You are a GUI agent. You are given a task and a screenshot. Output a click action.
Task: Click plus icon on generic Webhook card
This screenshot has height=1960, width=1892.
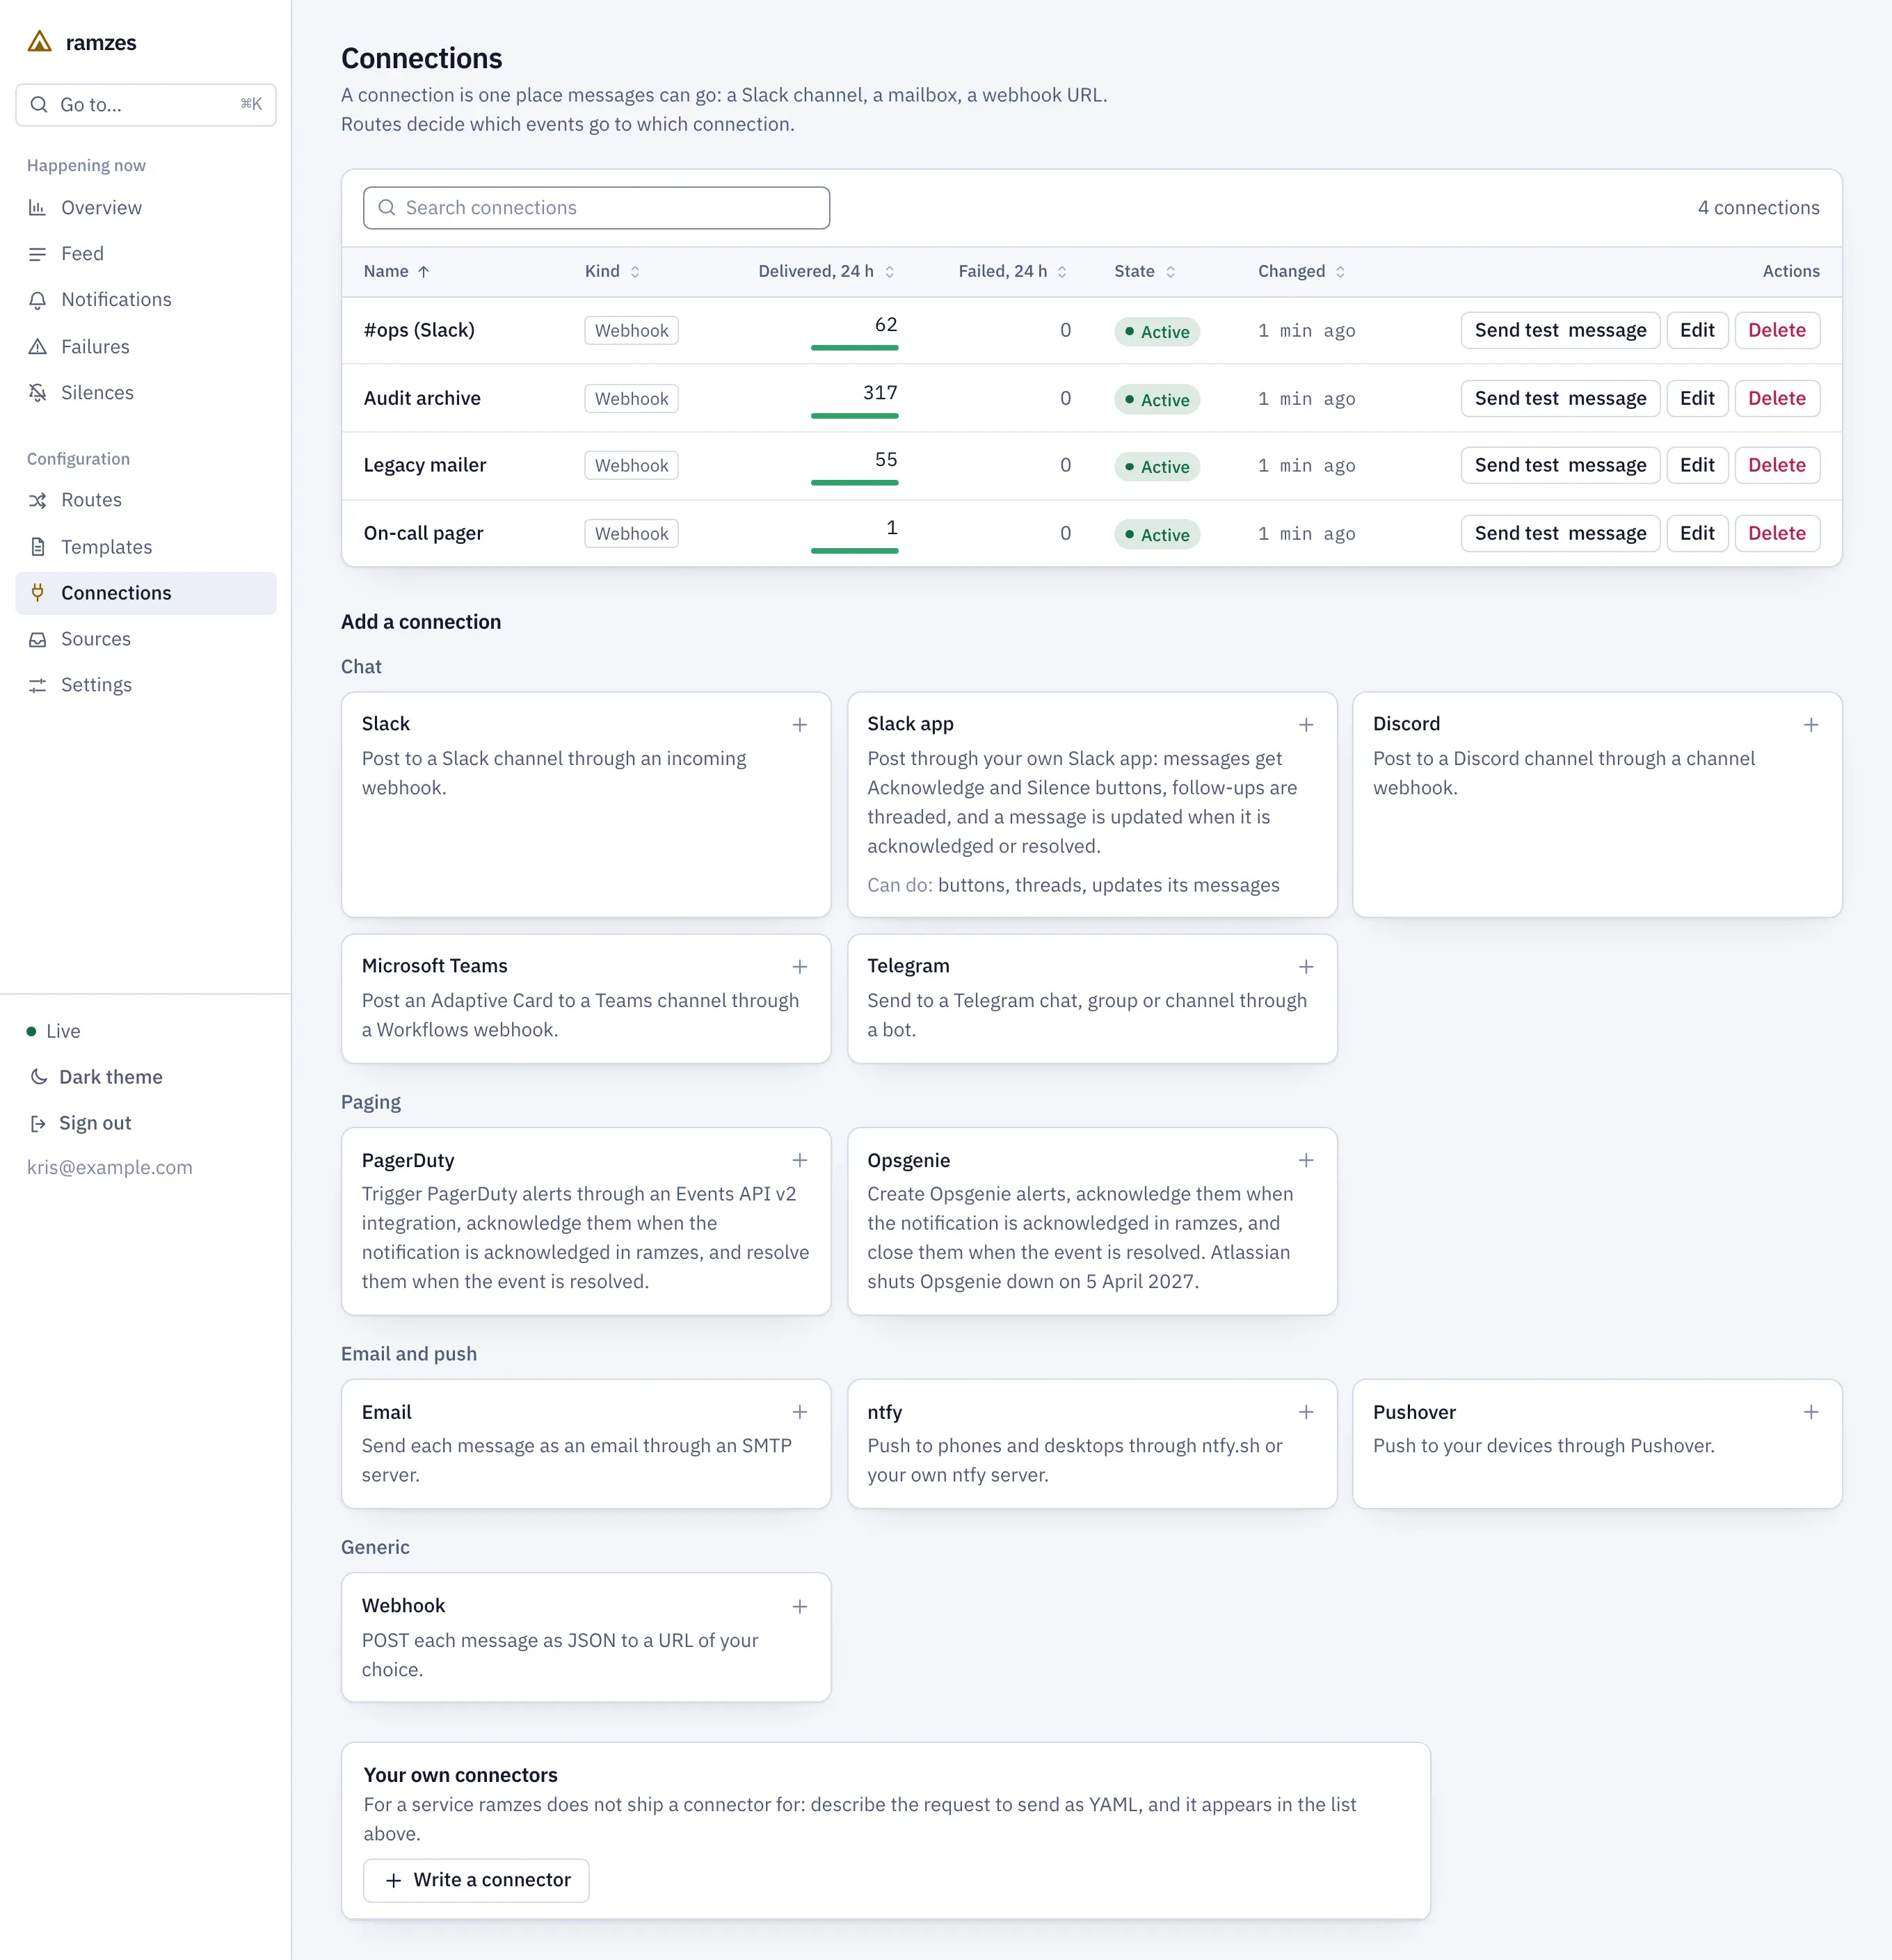click(x=800, y=1607)
